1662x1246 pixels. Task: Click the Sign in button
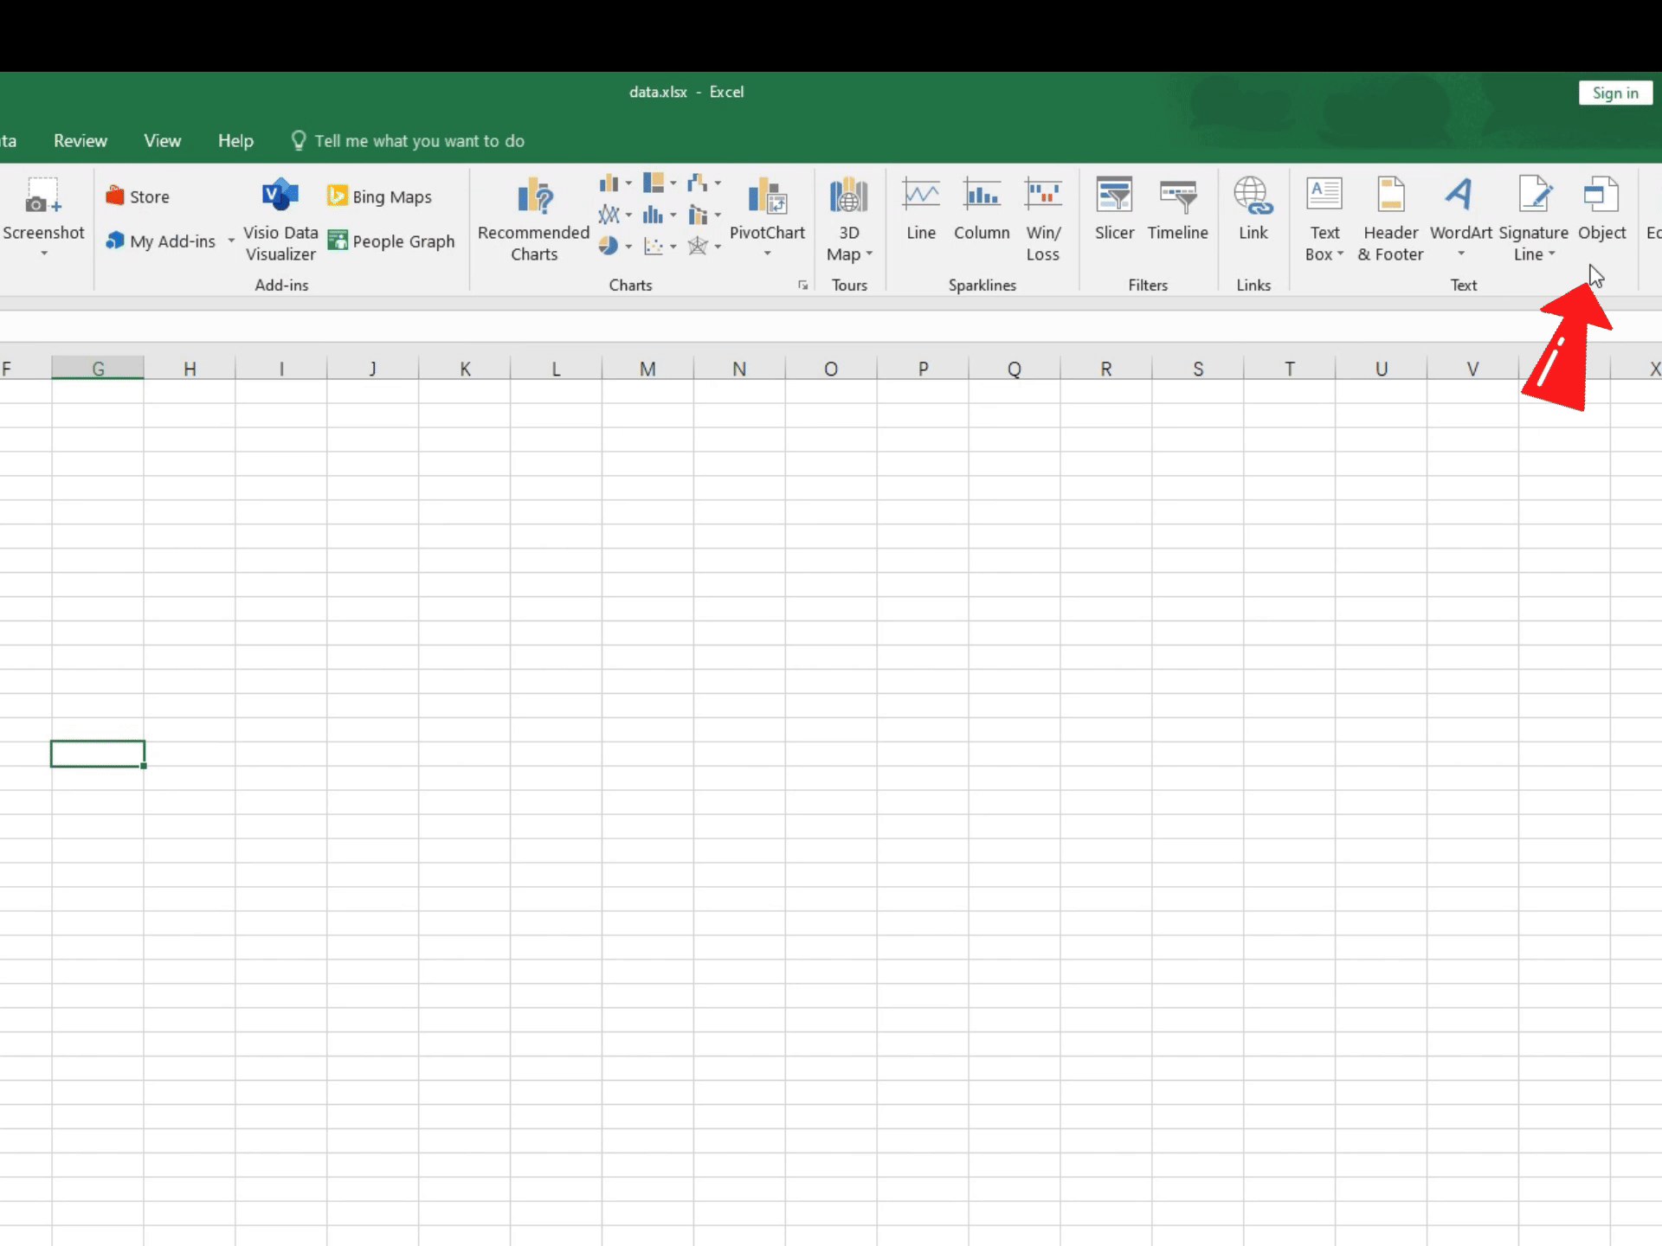pyautogui.click(x=1614, y=93)
